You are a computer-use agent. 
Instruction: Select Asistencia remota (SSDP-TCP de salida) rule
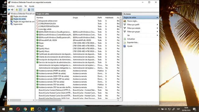point(78,76)
